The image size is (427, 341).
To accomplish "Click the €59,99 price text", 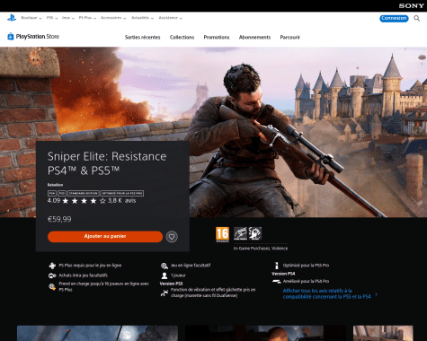I will click(59, 219).
